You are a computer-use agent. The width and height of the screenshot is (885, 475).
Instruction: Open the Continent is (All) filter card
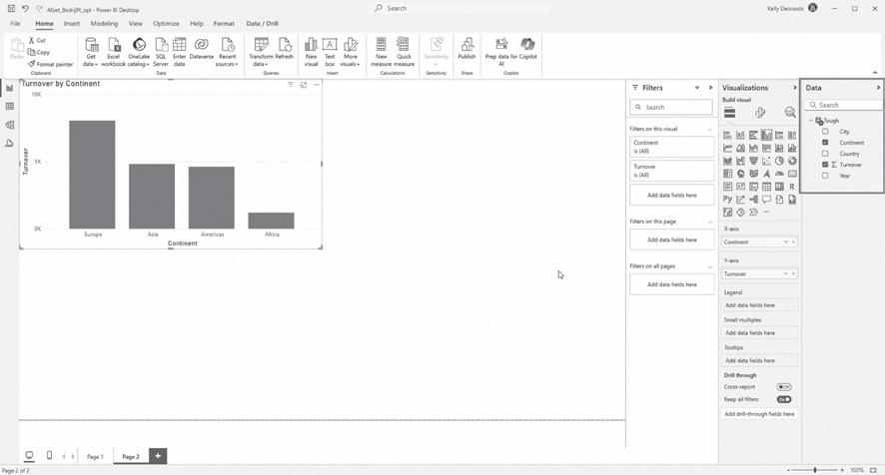tap(671, 147)
